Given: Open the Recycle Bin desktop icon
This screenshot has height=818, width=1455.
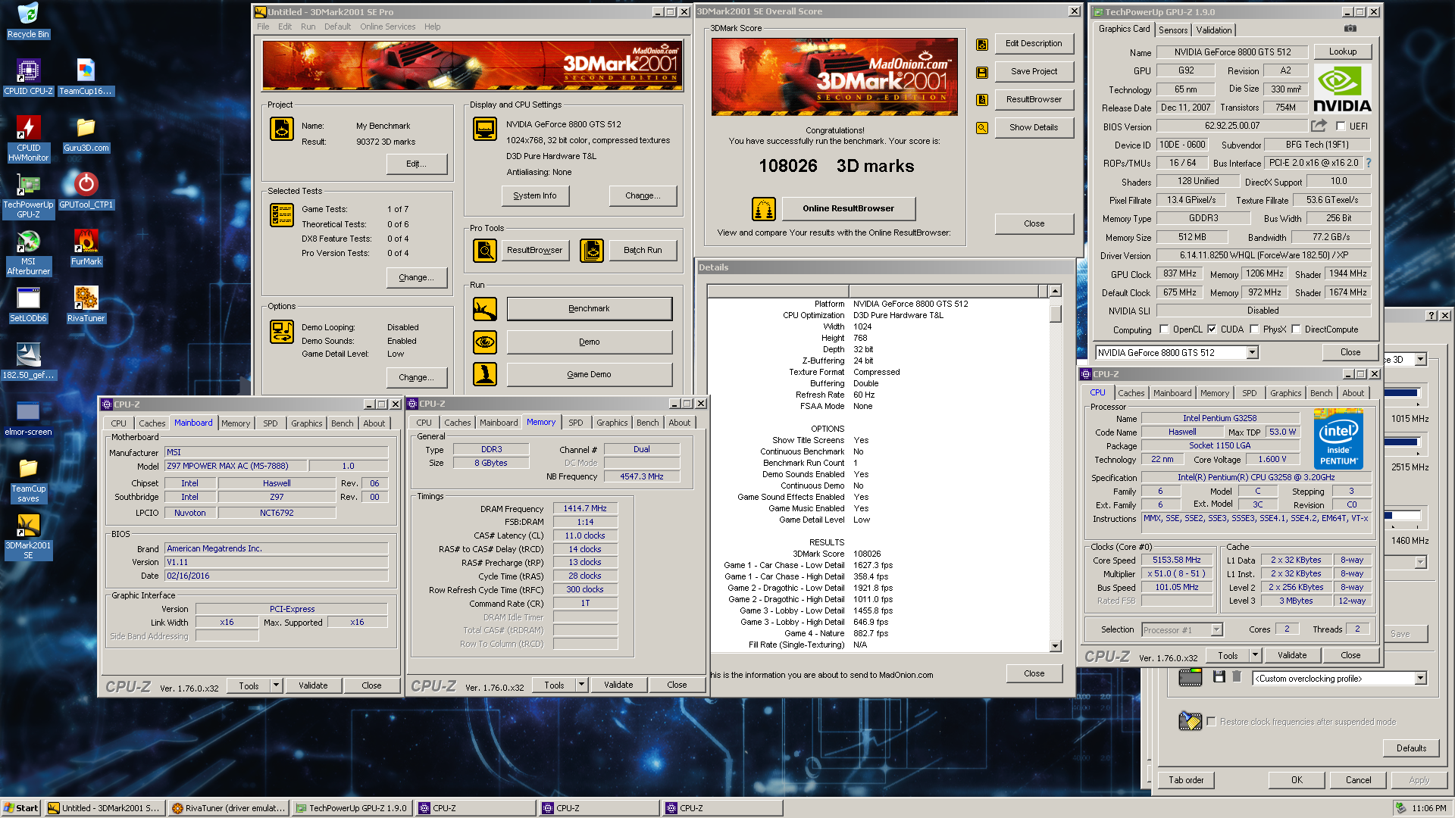Looking at the screenshot, I should point(28,20).
